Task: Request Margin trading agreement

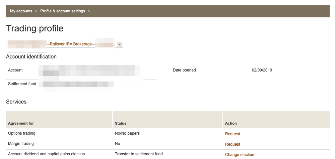Action: coord(232,144)
